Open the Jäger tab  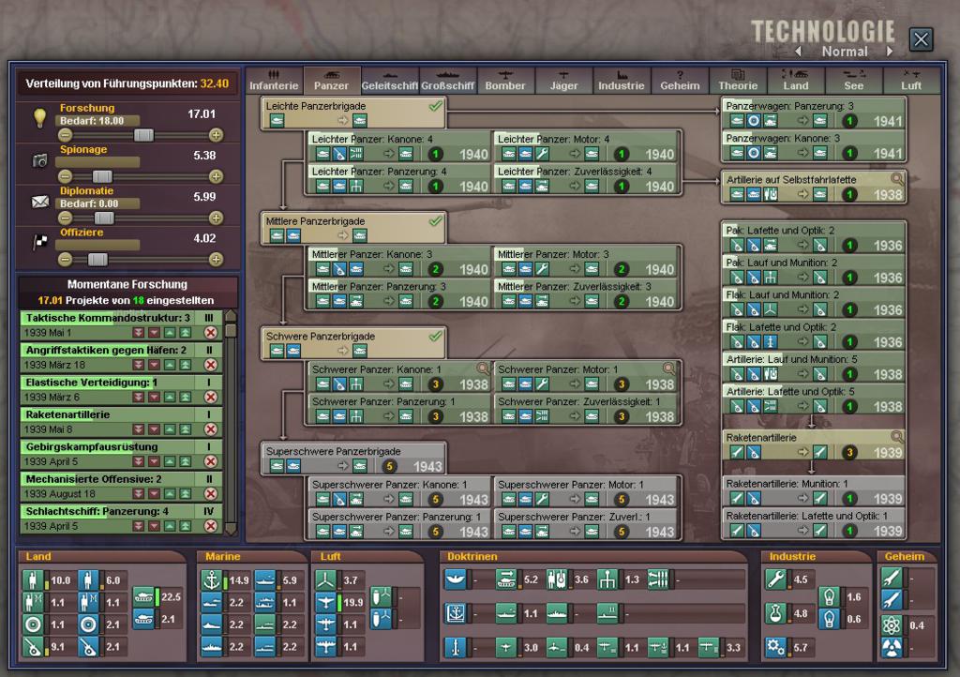coord(563,81)
